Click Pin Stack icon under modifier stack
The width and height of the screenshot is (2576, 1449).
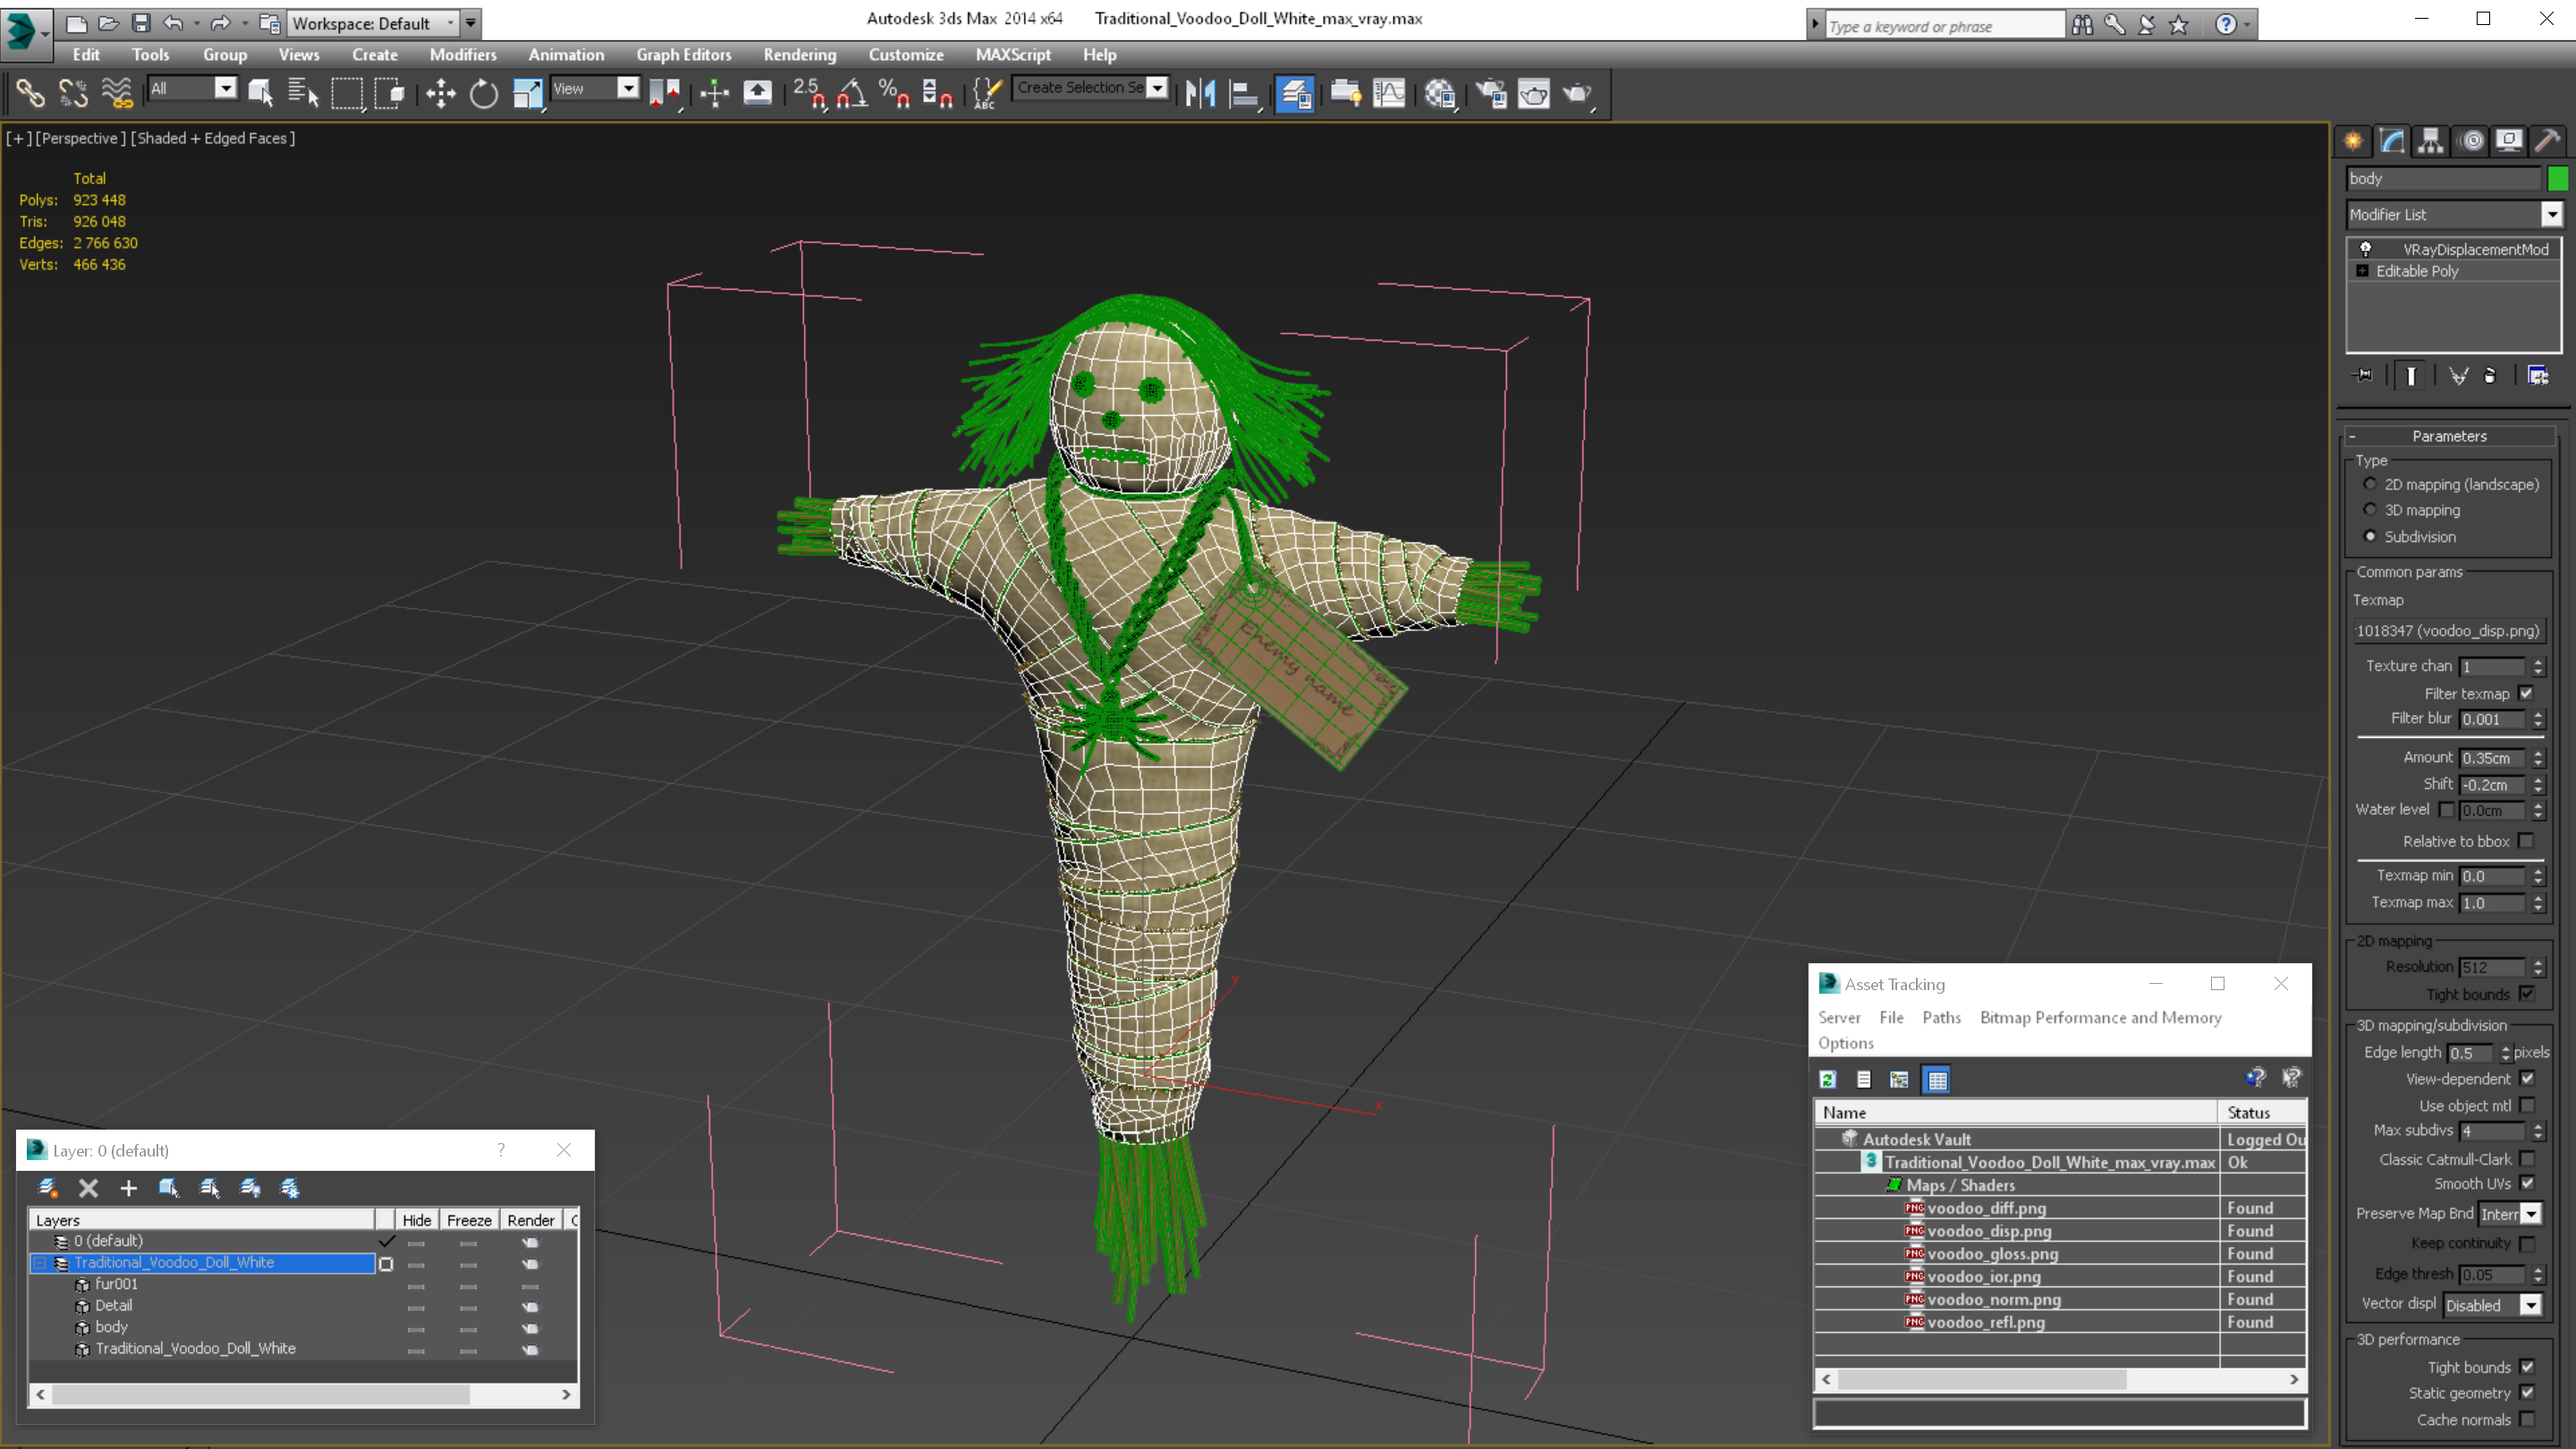coord(2364,375)
